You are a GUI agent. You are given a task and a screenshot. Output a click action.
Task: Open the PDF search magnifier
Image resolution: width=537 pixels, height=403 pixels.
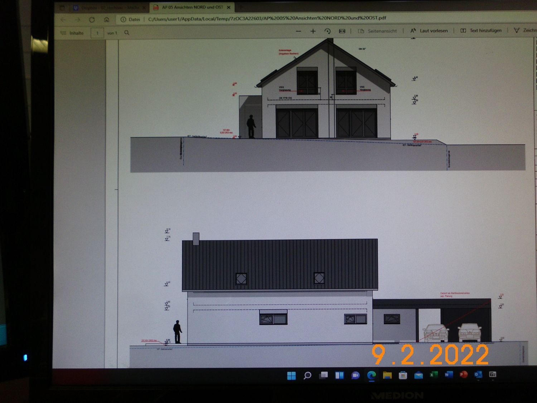coord(127,33)
